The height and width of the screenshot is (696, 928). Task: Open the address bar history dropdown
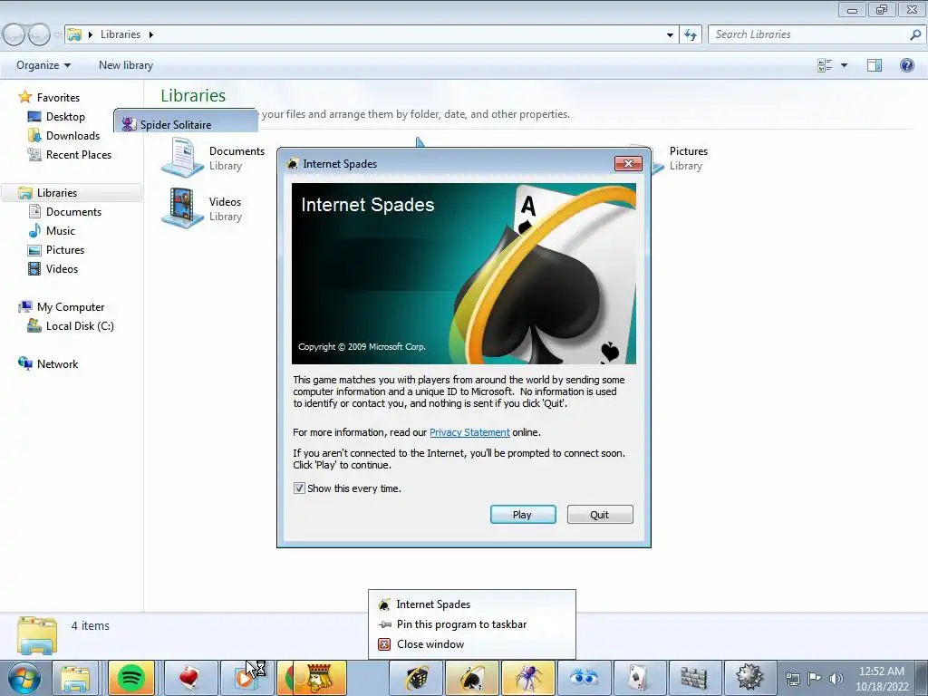pyautogui.click(x=670, y=35)
